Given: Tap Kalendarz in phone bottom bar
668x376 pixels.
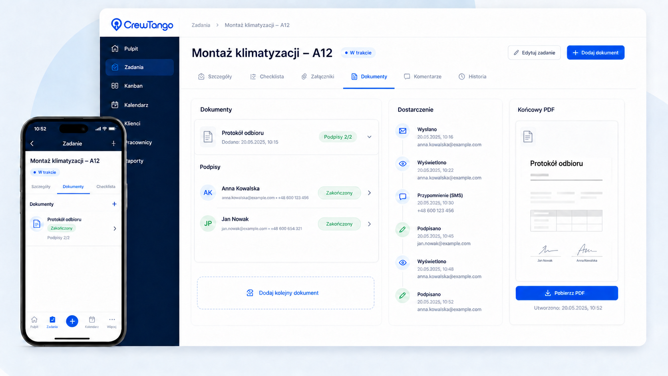Looking at the screenshot, I should click(x=92, y=322).
